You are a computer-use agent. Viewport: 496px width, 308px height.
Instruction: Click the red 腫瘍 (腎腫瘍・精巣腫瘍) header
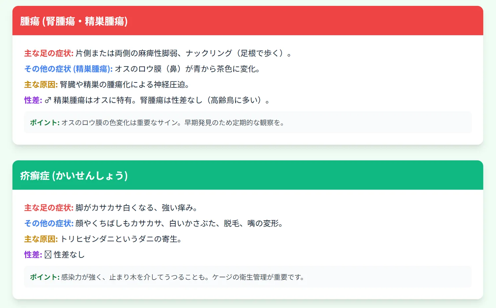[x=248, y=21]
